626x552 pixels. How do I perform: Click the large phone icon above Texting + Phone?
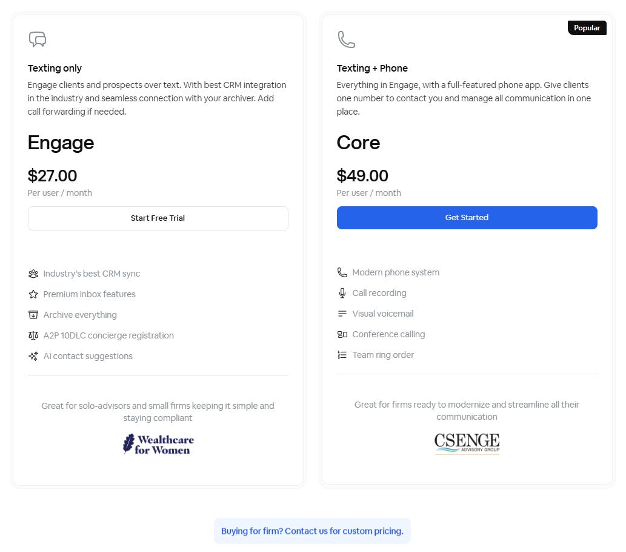(x=346, y=39)
